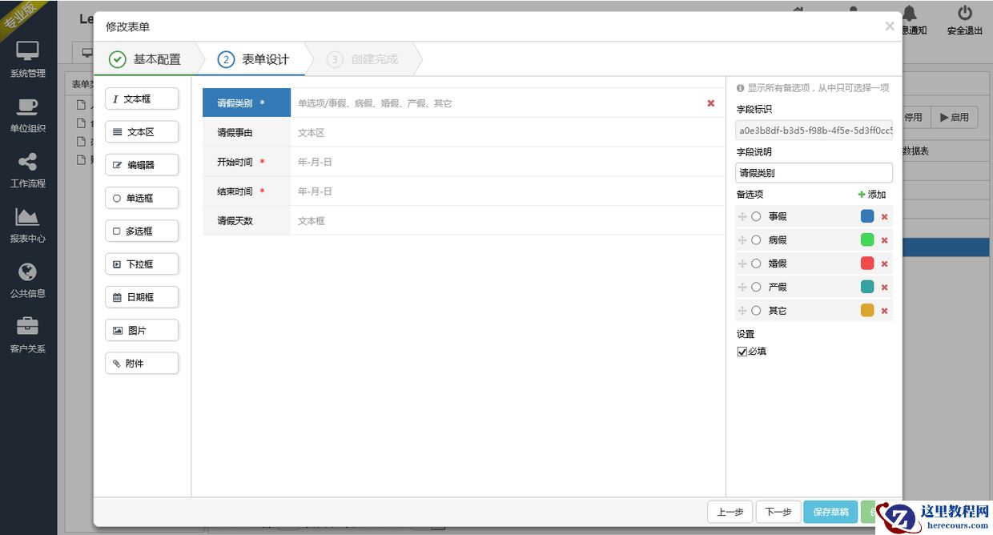Open the red color swatch for 婚假
The image size is (993, 535).
click(867, 263)
